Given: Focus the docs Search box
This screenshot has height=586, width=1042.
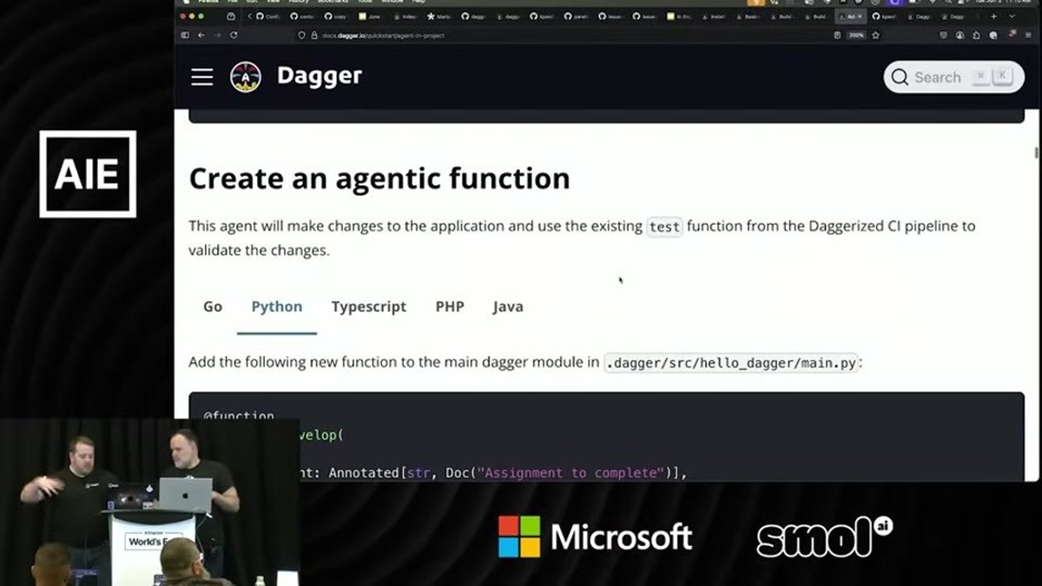Looking at the screenshot, I should click(953, 76).
